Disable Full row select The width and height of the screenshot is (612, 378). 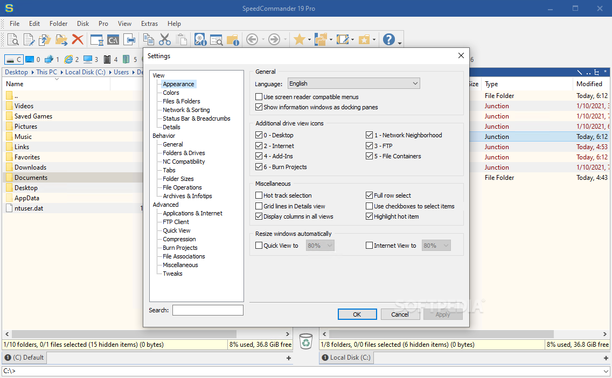coord(369,195)
